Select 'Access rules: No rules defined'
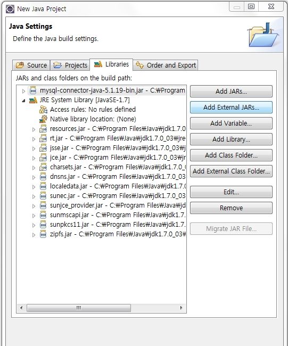This screenshot has height=346, width=288. click(x=93, y=110)
